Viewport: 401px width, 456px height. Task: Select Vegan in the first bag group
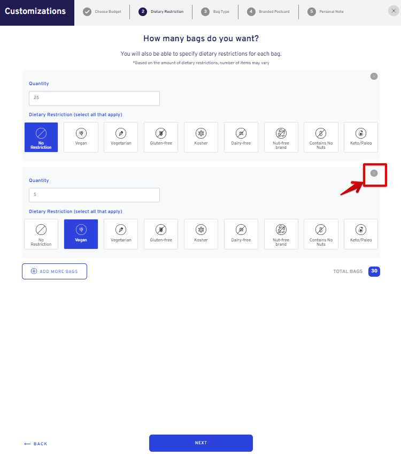[81, 137]
